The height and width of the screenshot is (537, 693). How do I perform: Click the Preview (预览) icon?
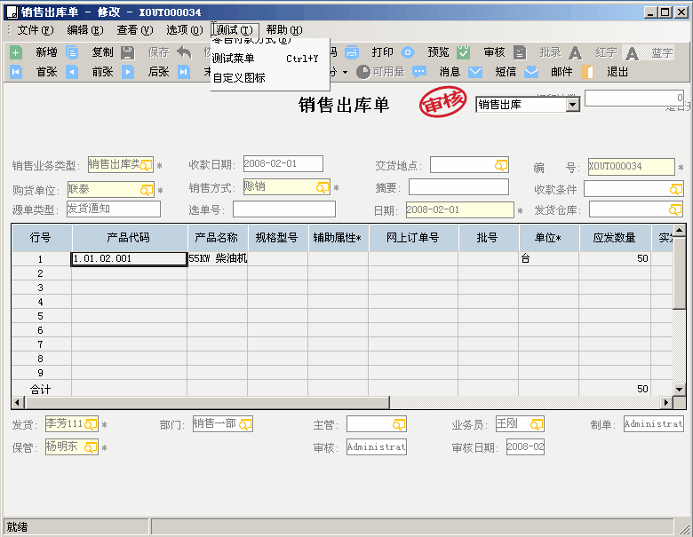click(x=408, y=52)
